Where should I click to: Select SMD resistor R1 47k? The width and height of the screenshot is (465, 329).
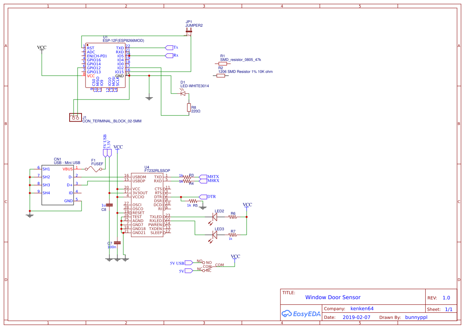point(223,63)
